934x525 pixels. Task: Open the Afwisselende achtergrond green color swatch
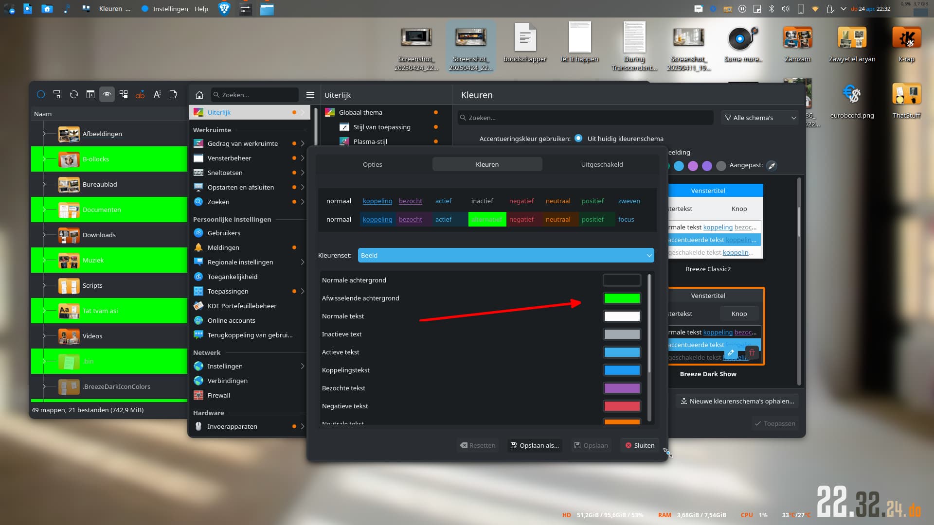coord(622,298)
